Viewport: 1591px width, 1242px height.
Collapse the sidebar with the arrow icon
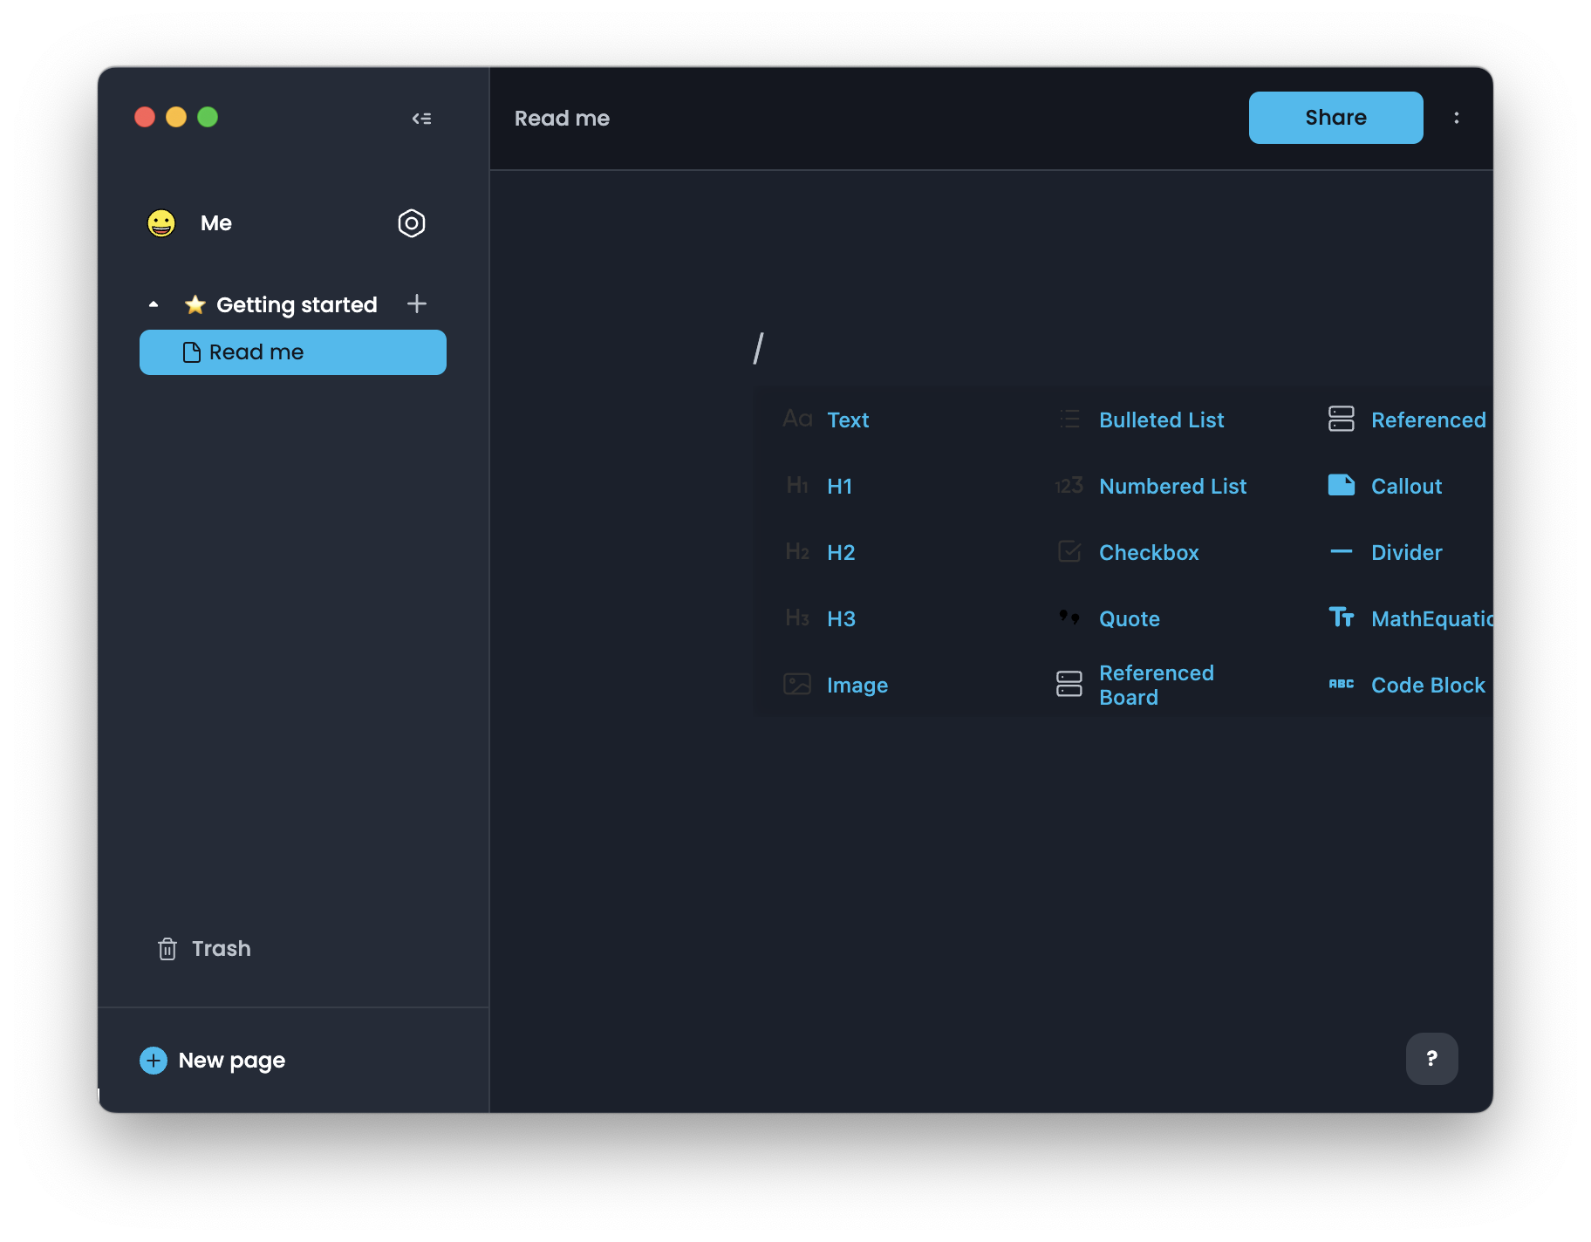tap(421, 119)
